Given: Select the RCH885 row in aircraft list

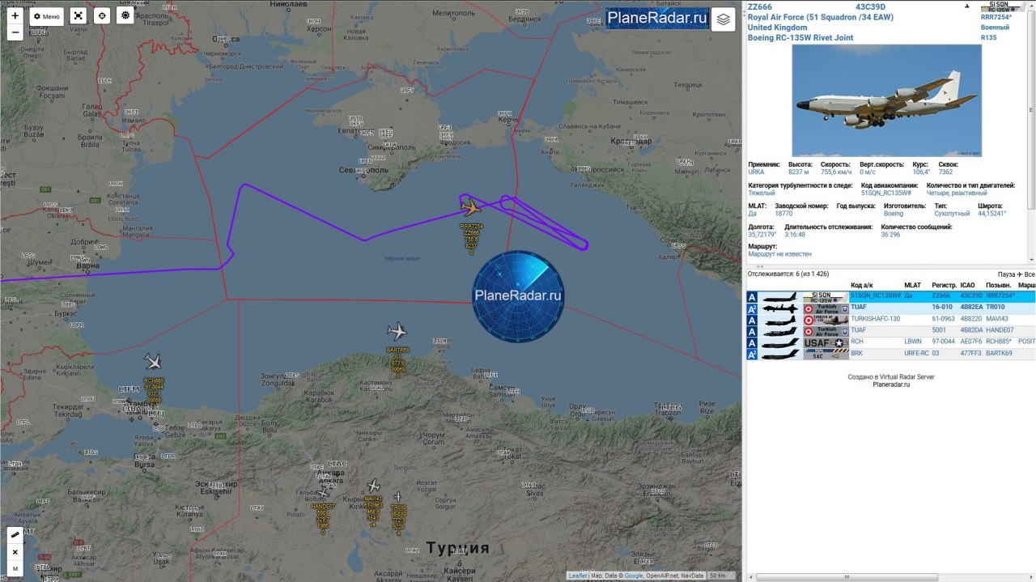Looking at the screenshot, I should (890, 342).
